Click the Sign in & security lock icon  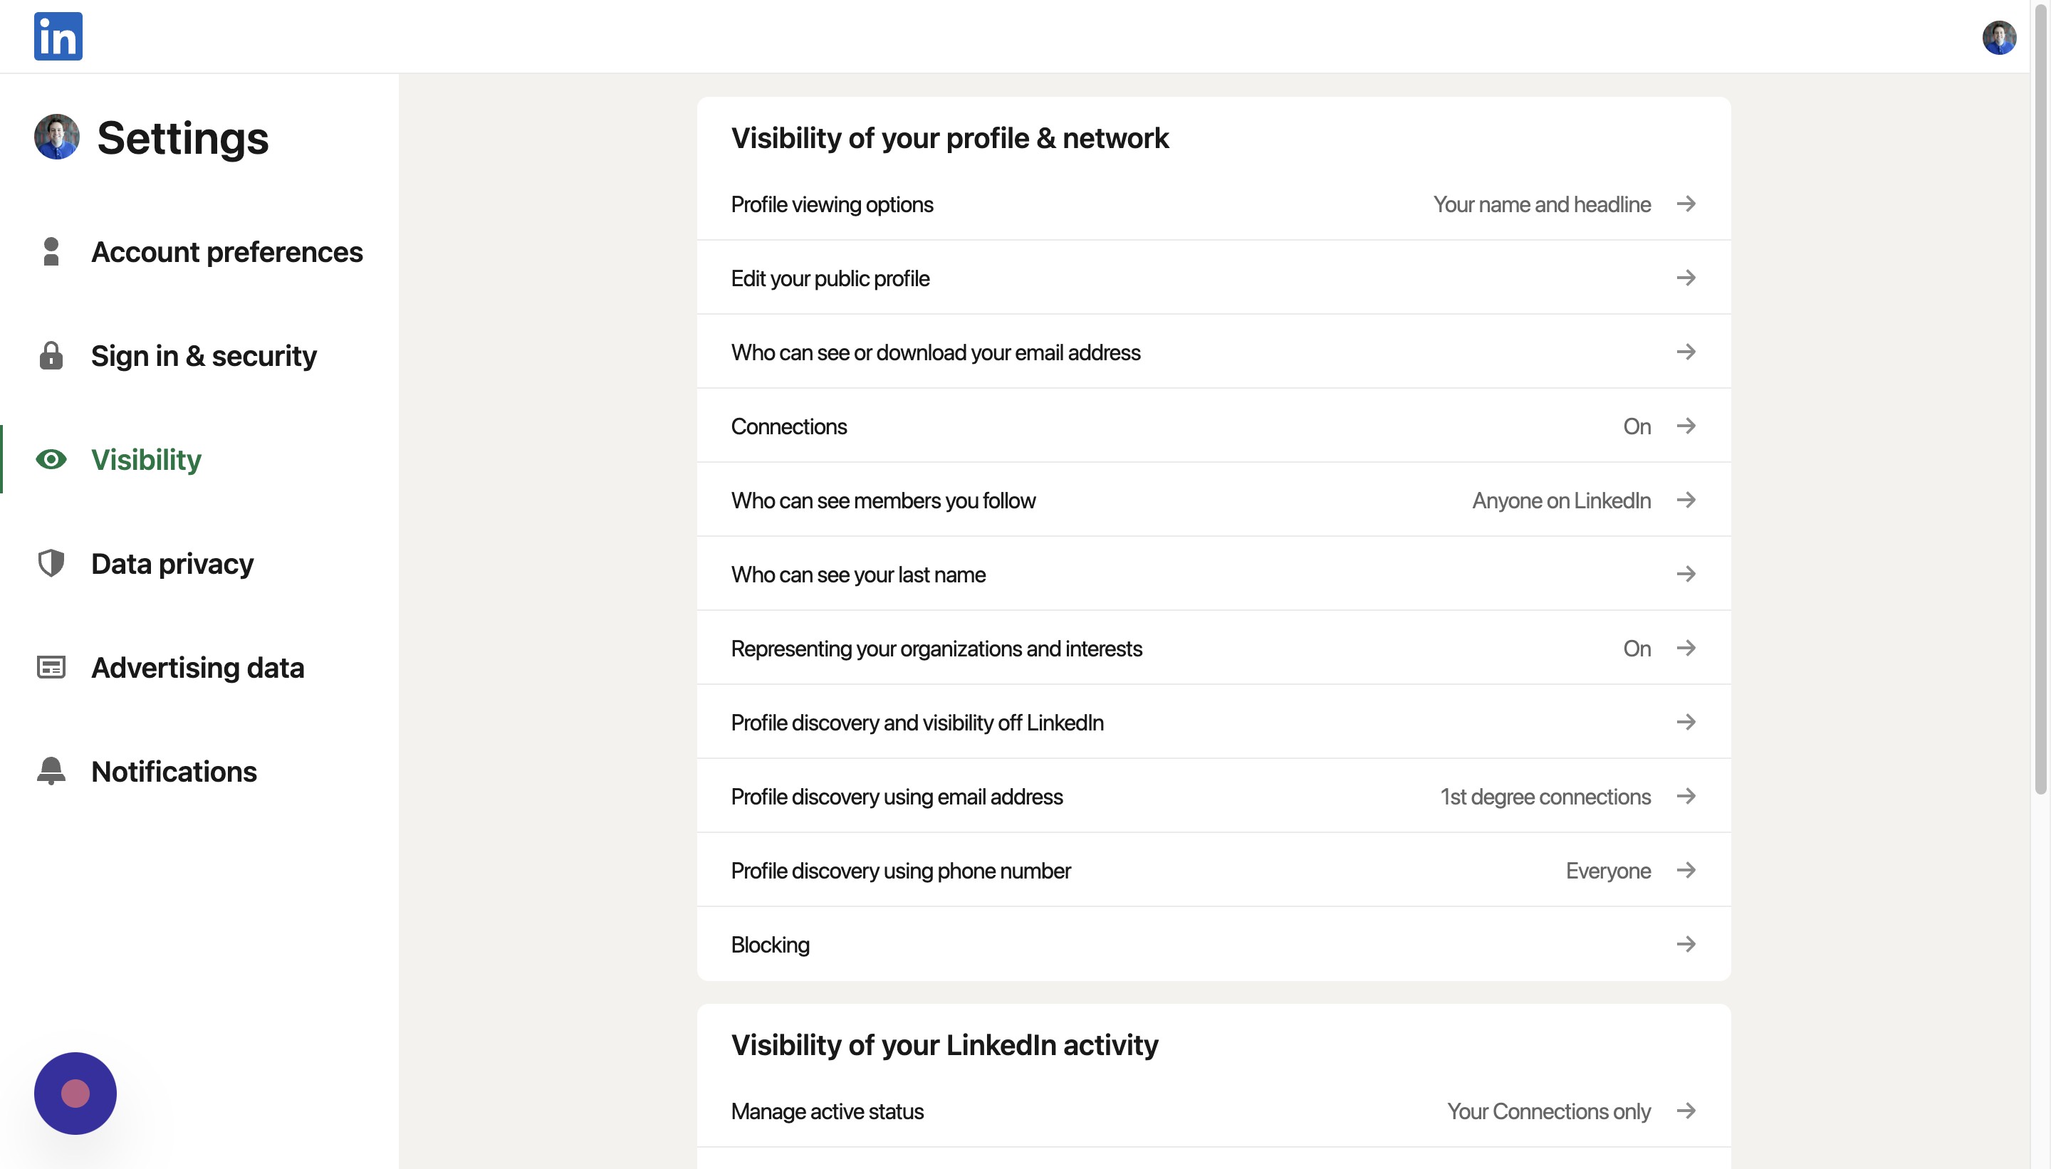[51, 356]
